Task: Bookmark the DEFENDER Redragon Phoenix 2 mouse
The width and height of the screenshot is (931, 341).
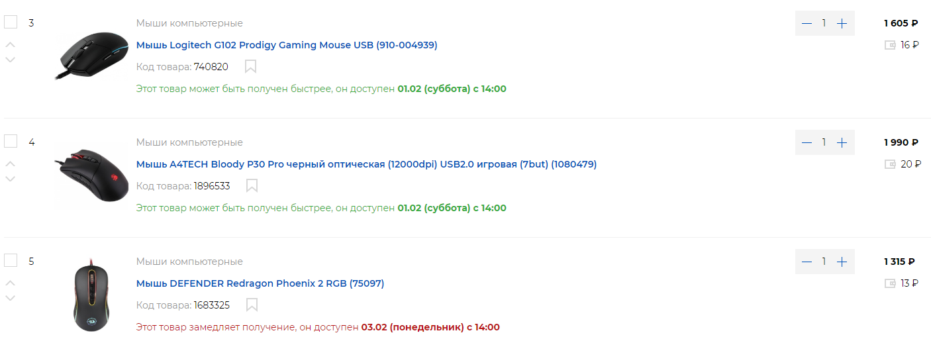Action: [251, 305]
